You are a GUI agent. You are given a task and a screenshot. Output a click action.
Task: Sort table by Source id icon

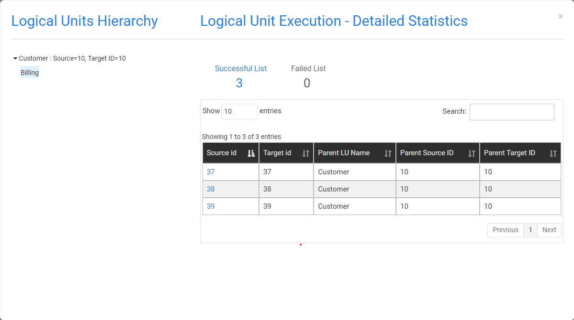[x=251, y=153]
